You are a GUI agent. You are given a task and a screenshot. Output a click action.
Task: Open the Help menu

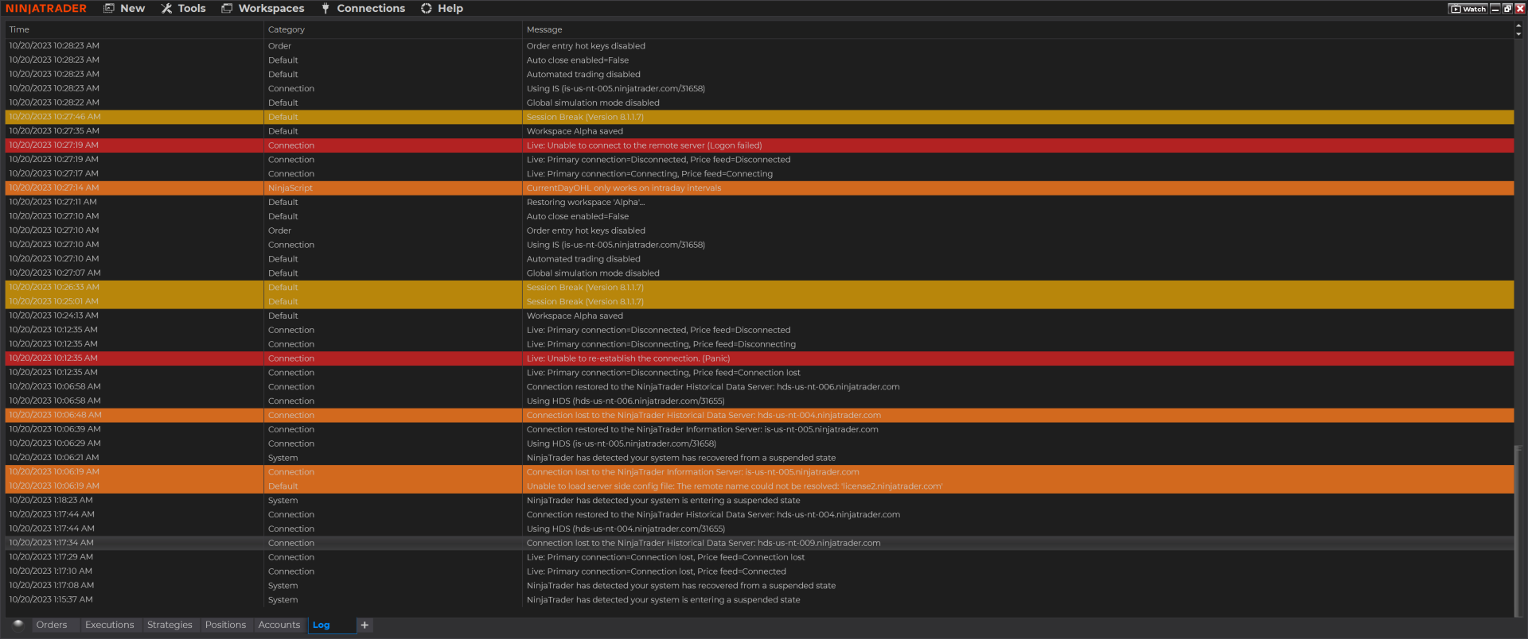(442, 9)
